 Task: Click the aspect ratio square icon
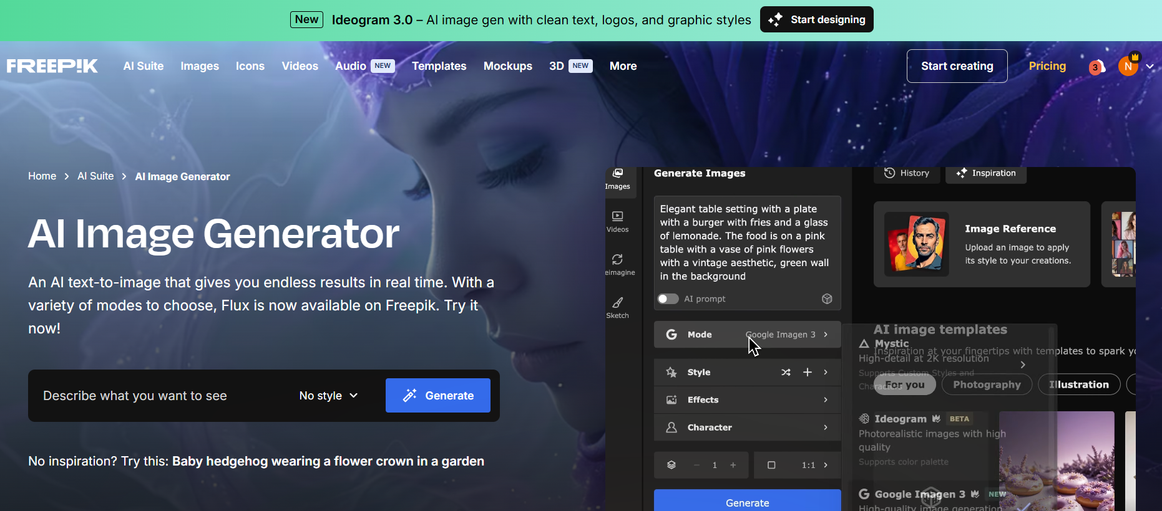point(771,465)
